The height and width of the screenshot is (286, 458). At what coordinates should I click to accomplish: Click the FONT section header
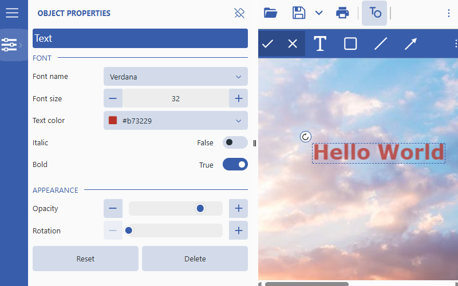click(x=42, y=58)
